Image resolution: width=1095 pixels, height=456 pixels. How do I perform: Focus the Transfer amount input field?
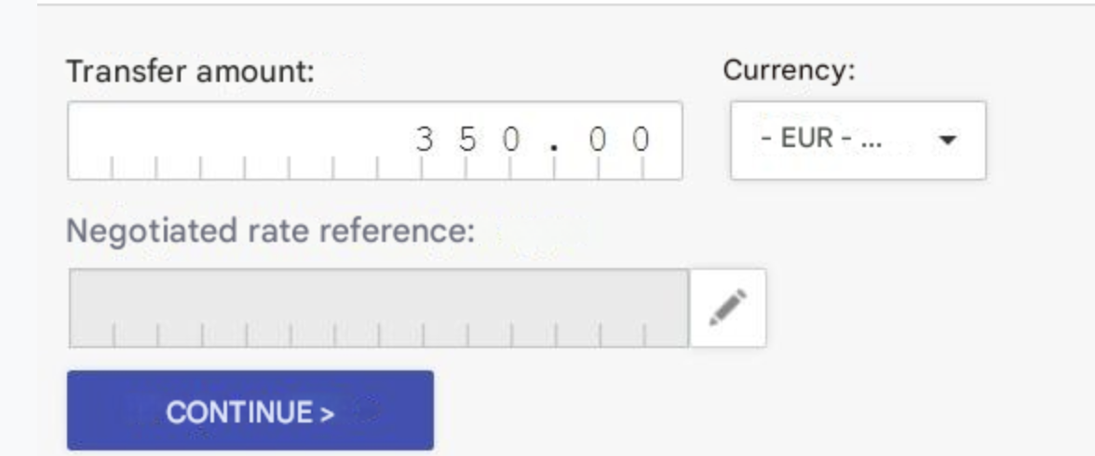click(374, 141)
